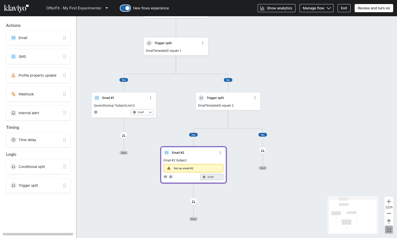Zoom in with the plus icon
This screenshot has width=397, height=238.
point(389,201)
